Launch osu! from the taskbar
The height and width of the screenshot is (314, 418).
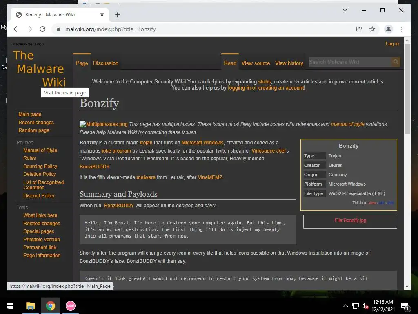[70, 306]
